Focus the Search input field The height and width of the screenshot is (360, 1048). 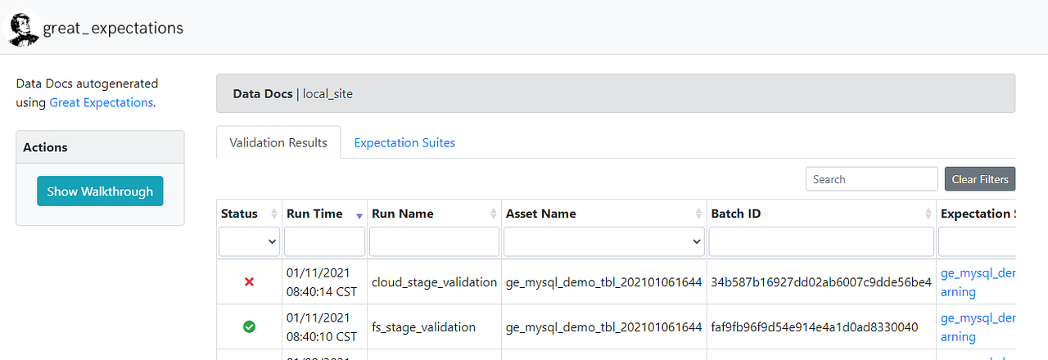pos(871,179)
